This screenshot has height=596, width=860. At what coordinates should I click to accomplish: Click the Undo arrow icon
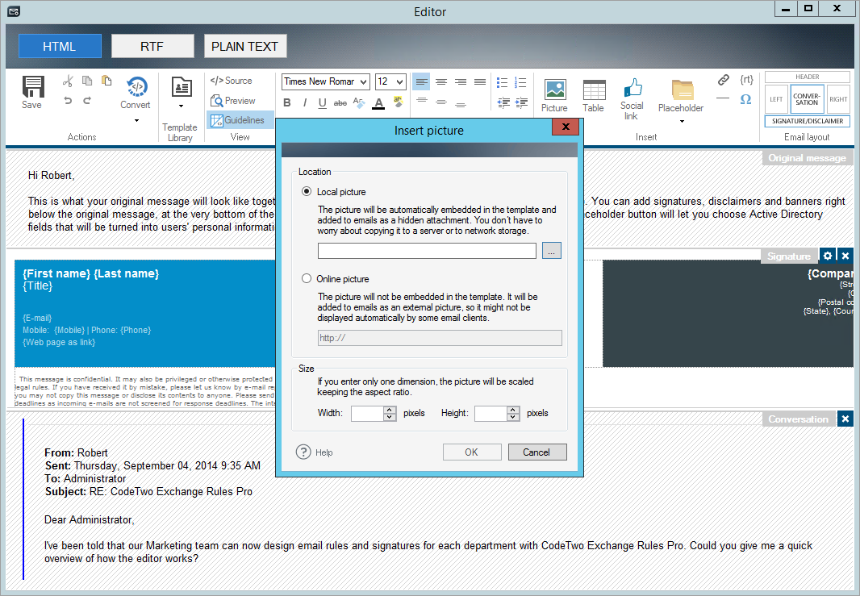tap(68, 100)
